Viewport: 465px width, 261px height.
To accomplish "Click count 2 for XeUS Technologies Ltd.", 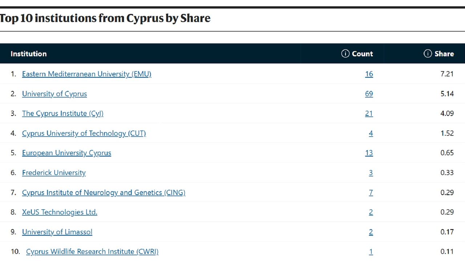I will click(371, 212).
